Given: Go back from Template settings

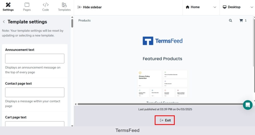Looking at the screenshot, I should [x=4, y=22].
